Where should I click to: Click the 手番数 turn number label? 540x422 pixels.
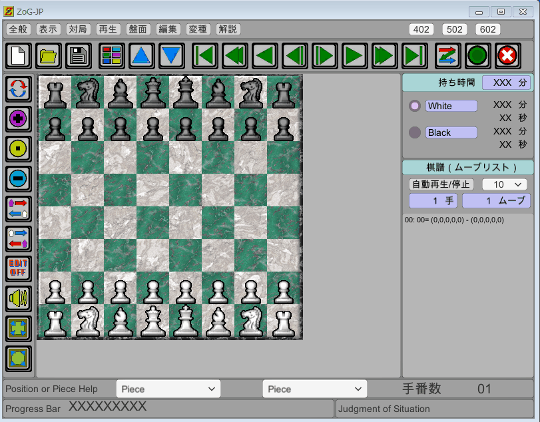coord(422,389)
